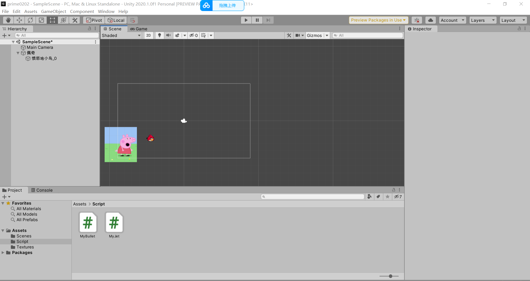Toggle scene audio
This screenshot has width=530, height=281.
(x=168, y=35)
